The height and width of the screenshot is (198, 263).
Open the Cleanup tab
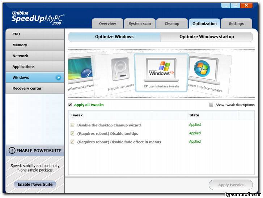click(x=172, y=23)
